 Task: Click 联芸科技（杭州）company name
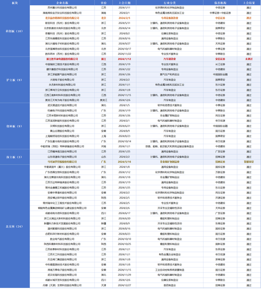pyautogui.click(x=62, y=23)
